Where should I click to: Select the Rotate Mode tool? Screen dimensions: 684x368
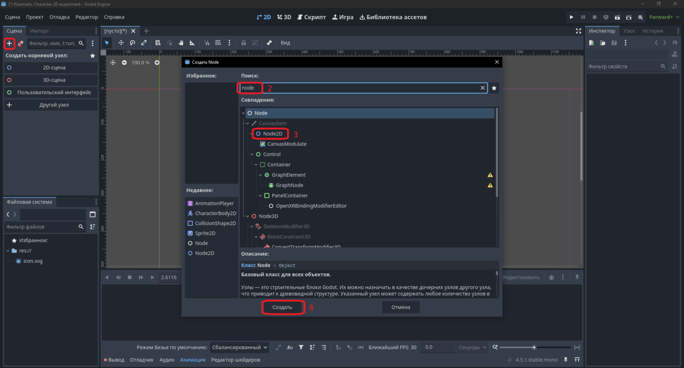(x=132, y=43)
